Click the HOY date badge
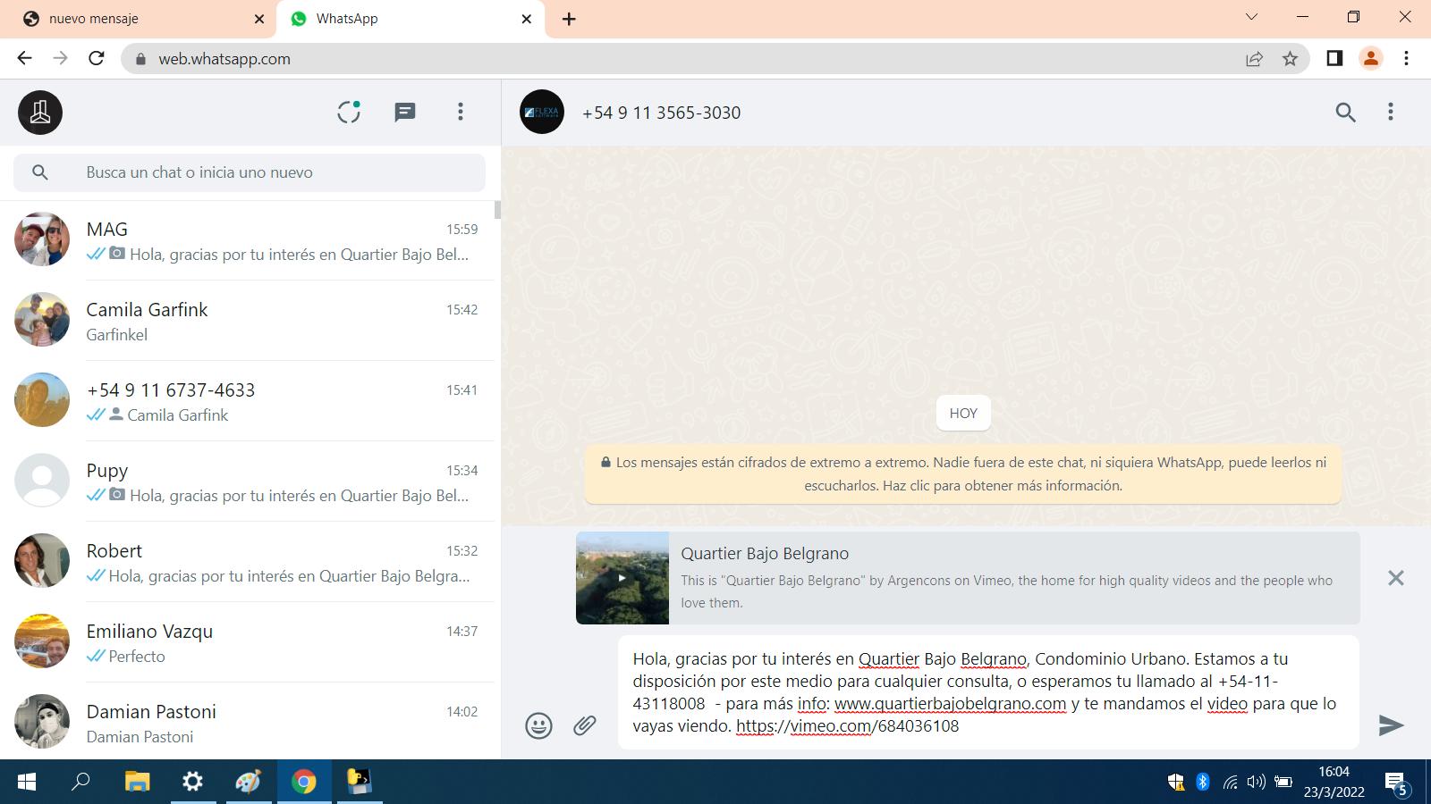Image resolution: width=1431 pixels, height=804 pixels. coord(963,414)
